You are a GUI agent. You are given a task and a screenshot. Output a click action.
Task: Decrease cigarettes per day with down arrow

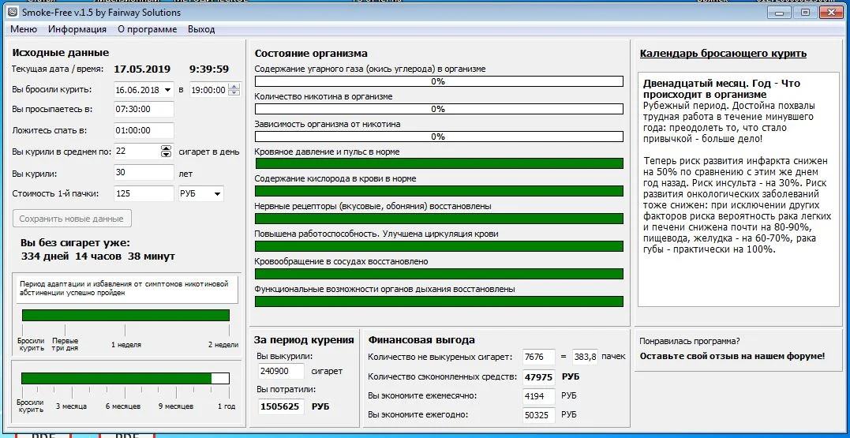pos(166,154)
